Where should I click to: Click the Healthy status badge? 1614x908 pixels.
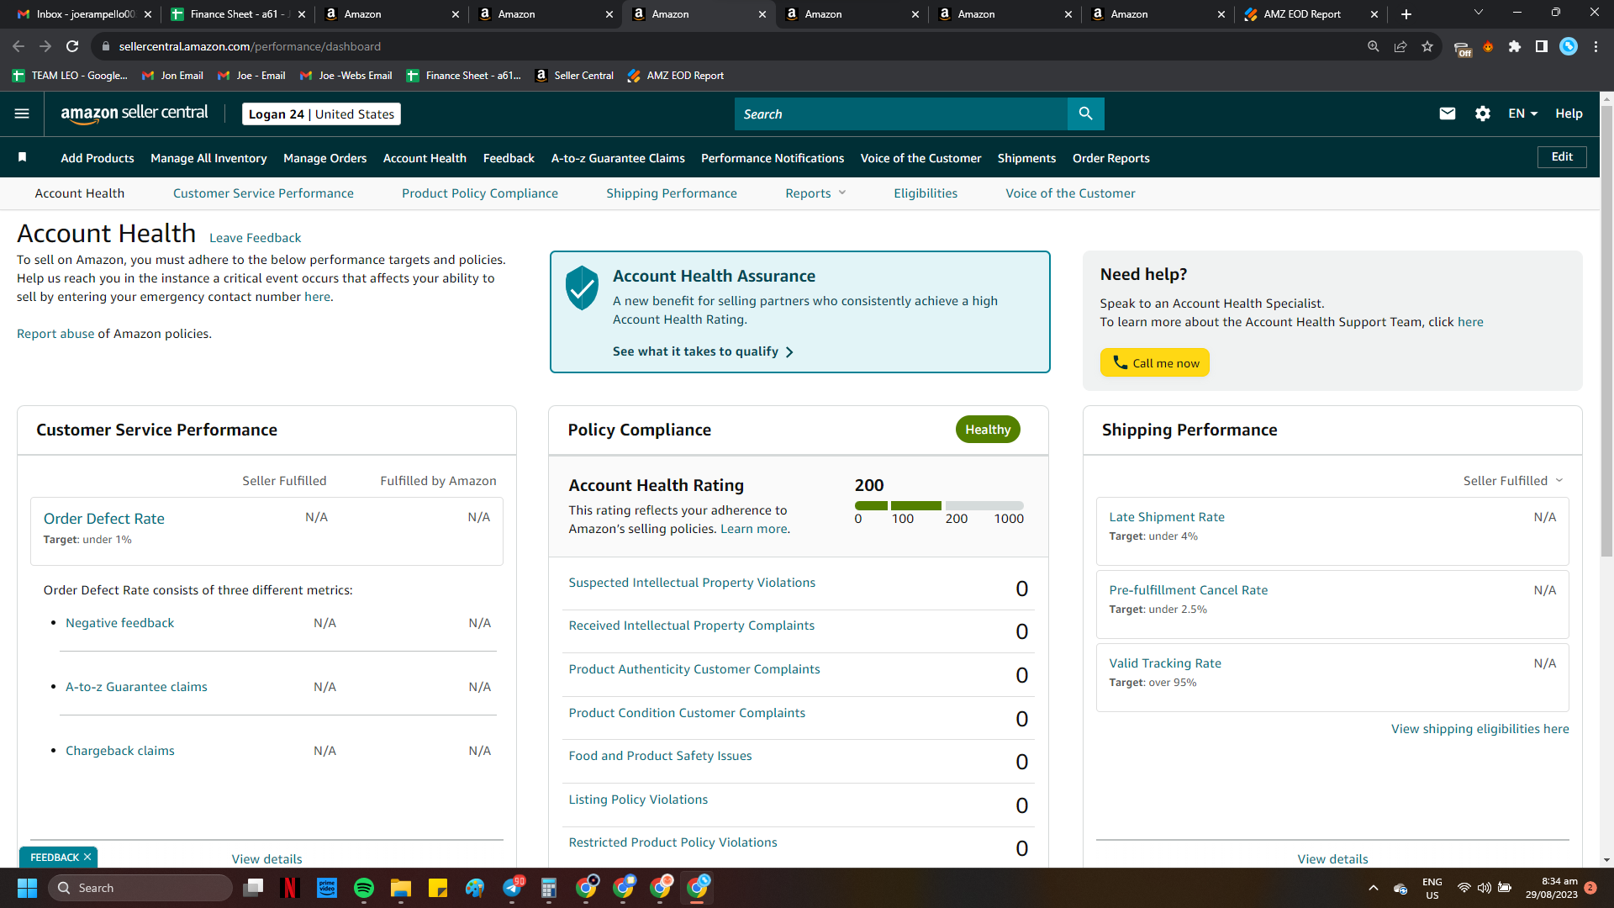[988, 430]
